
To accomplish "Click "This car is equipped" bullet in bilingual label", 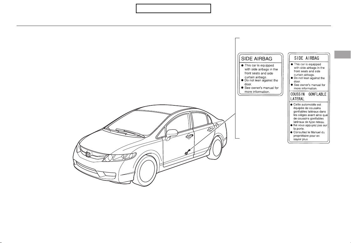I will point(308,69).
